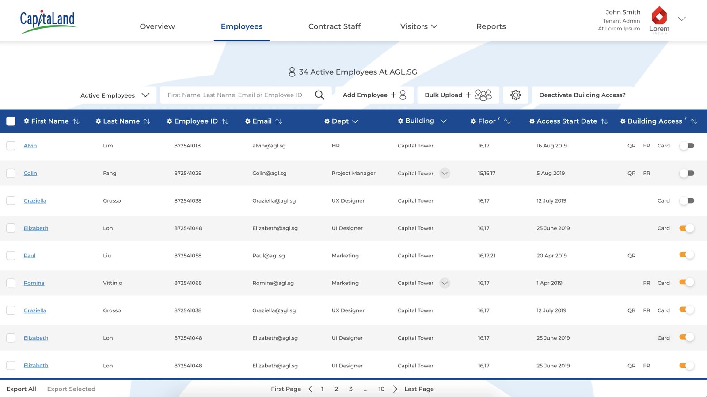
Task: Click Export All
Action: (x=21, y=389)
